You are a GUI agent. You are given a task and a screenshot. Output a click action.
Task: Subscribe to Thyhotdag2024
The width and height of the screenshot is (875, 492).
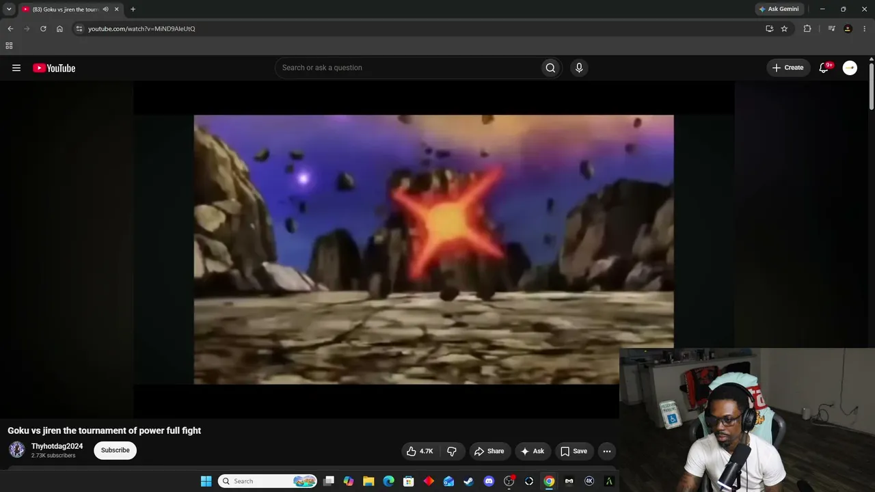(115, 450)
